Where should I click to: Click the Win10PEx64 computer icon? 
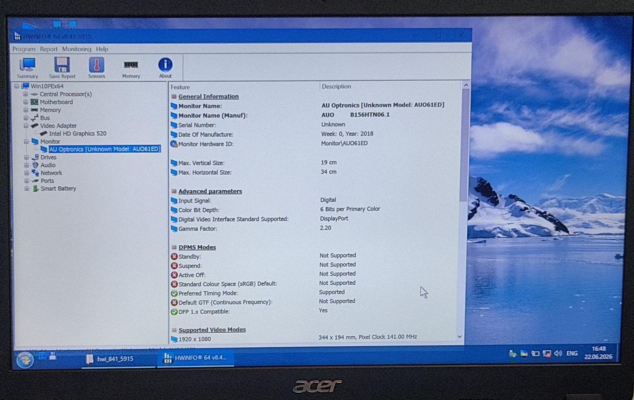[x=25, y=86]
